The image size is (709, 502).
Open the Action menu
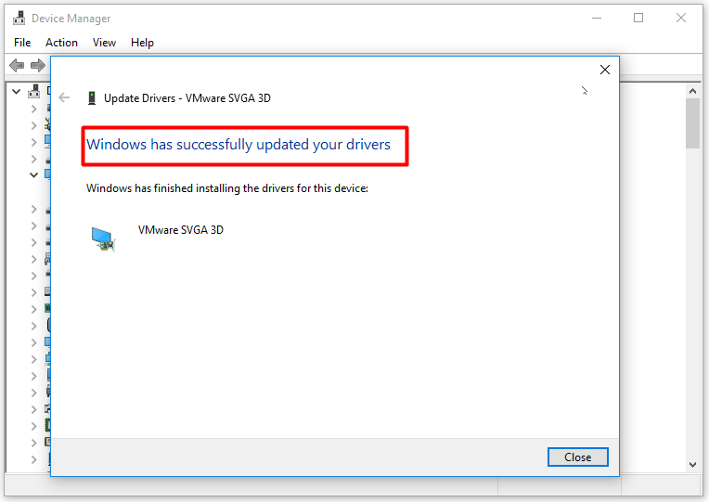click(x=61, y=43)
